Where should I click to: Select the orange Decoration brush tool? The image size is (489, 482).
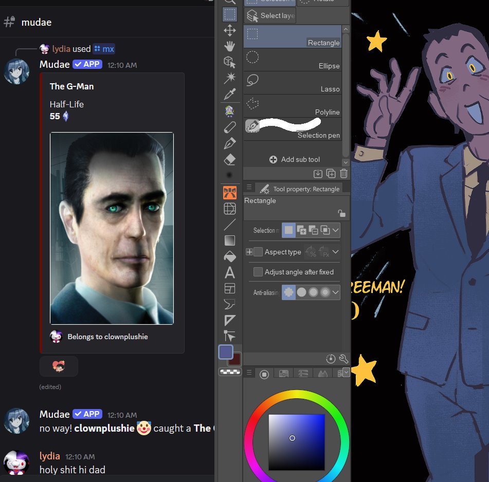(230, 193)
